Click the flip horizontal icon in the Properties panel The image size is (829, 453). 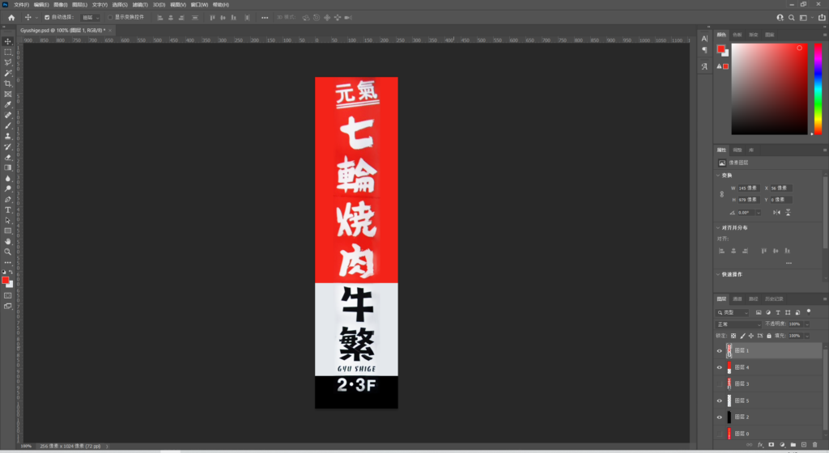click(776, 212)
